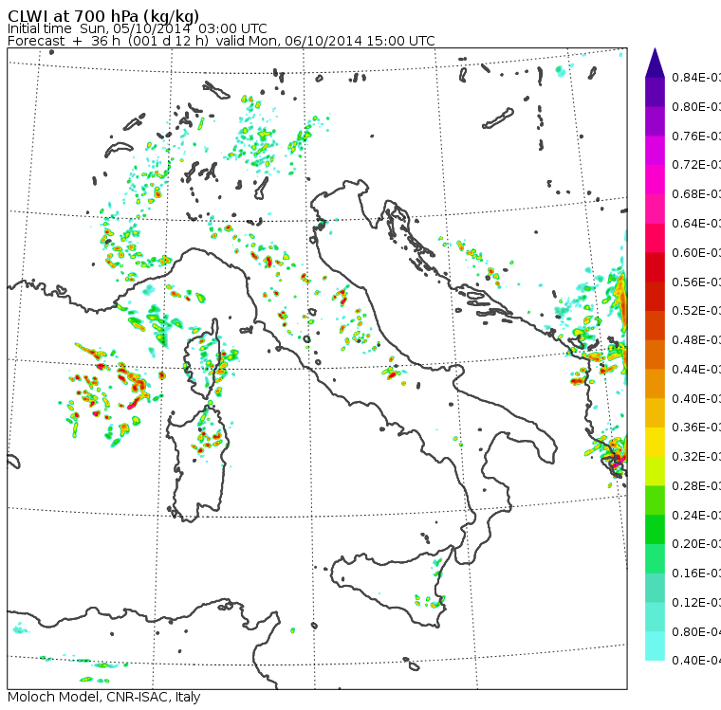Click the island of Sardinia on the map
The width and height of the screenshot is (721, 710).
(198, 464)
